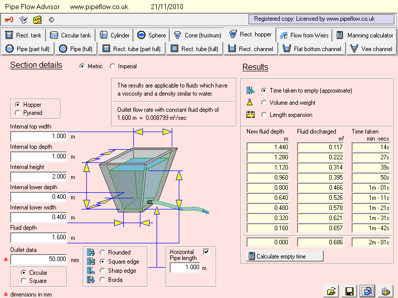Click the Outlet data diameter field
The width and height of the screenshot is (398, 298).
(x=39, y=259)
